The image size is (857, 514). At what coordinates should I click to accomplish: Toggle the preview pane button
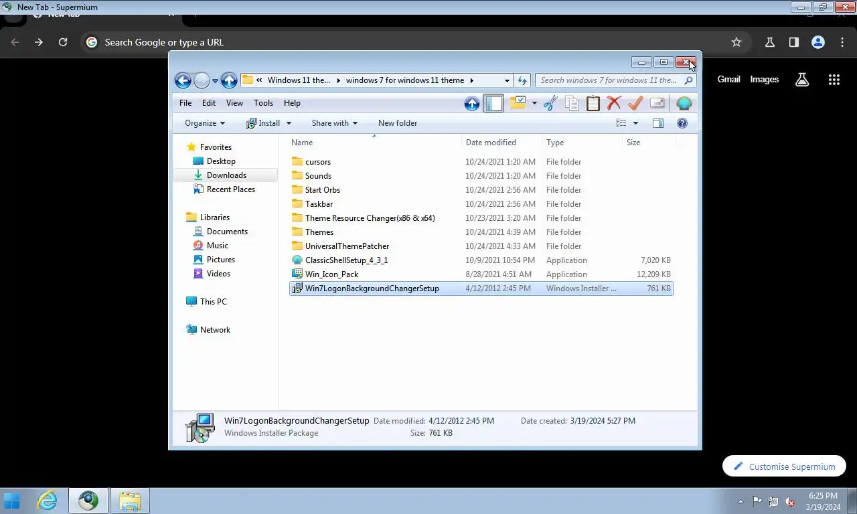coord(658,123)
